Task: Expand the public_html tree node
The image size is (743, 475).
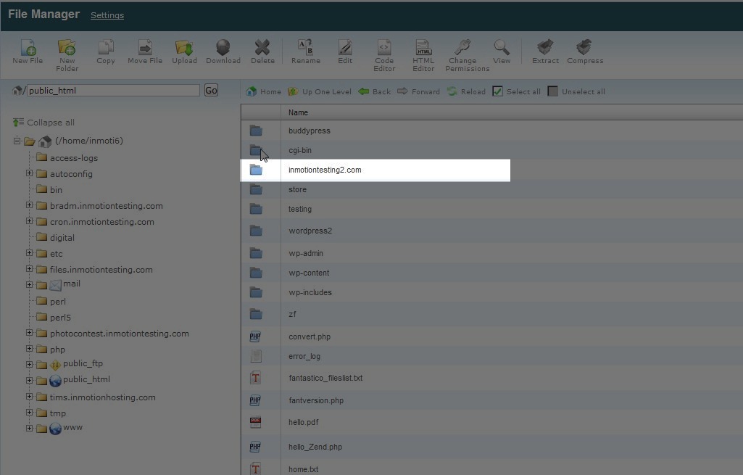Action: [x=30, y=380]
